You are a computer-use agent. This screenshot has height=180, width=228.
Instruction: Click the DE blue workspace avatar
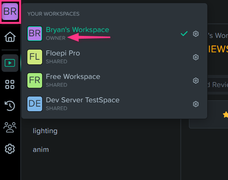click(35, 104)
